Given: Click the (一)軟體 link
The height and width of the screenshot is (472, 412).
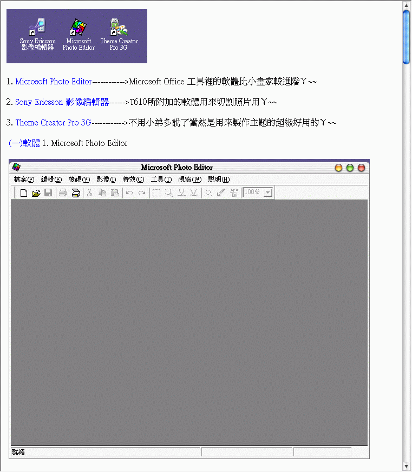Looking at the screenshot, I should coord(24,143).
